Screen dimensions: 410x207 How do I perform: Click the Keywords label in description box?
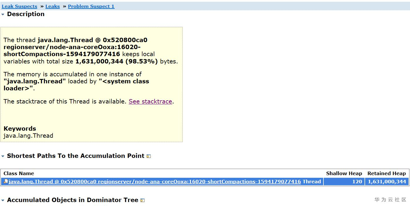(20, 129)
